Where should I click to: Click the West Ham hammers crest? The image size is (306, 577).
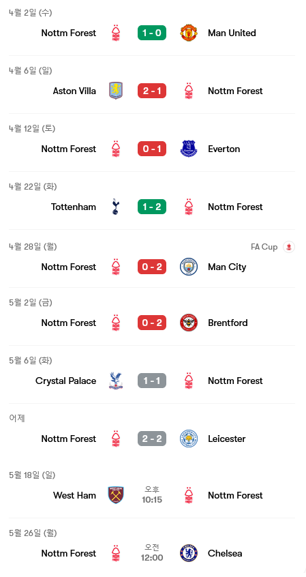(115, 495)
